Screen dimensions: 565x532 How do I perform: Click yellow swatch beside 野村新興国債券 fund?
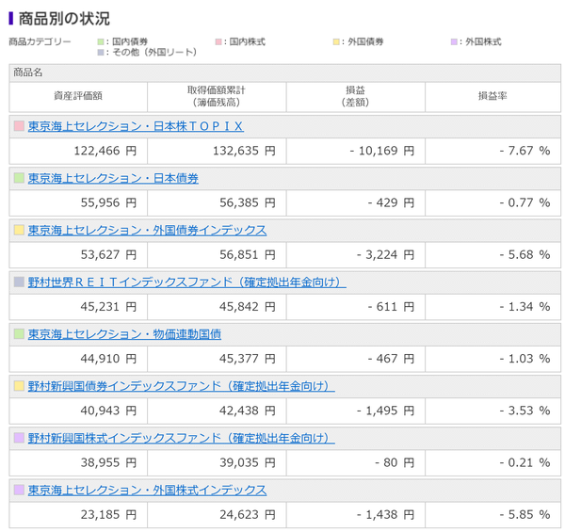point(19,386)
